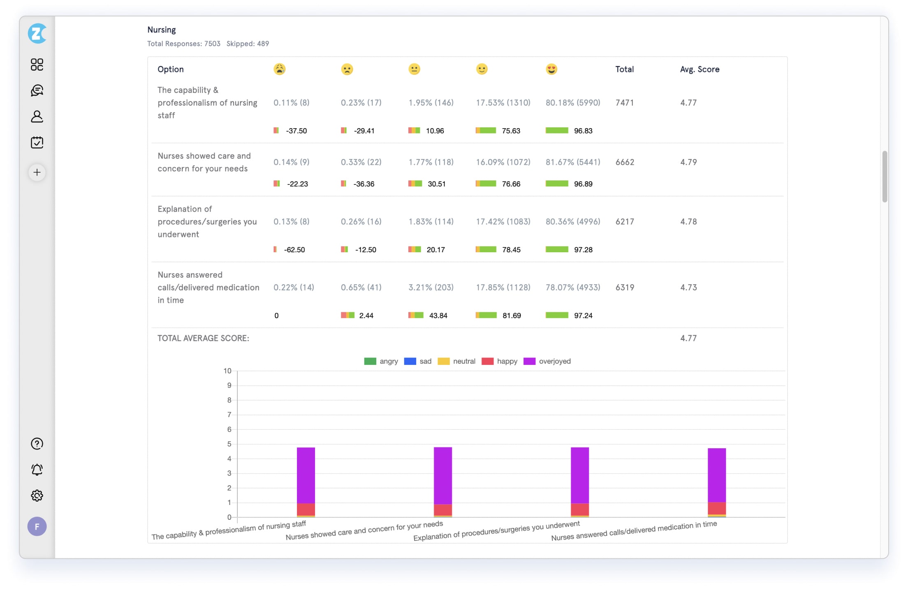Click the 'Total Responses: 7503' text
This screenshot has width=908, height=590.
click(184, 44)
